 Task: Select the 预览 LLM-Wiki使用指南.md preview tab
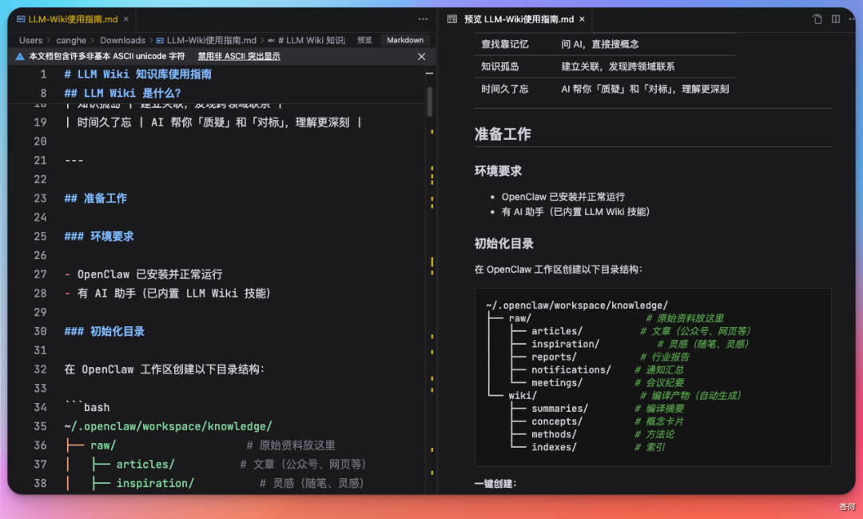click(x=519, y=19)
